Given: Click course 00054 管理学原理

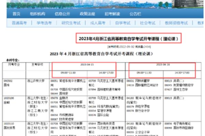Looking at the screenshot, I should coord(100,111).
